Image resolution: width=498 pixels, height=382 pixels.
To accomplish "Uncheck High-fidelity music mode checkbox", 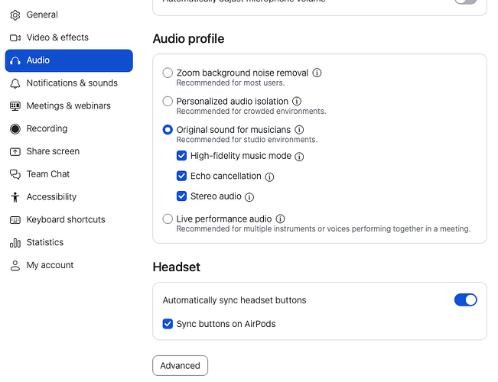I will (181, 156).
